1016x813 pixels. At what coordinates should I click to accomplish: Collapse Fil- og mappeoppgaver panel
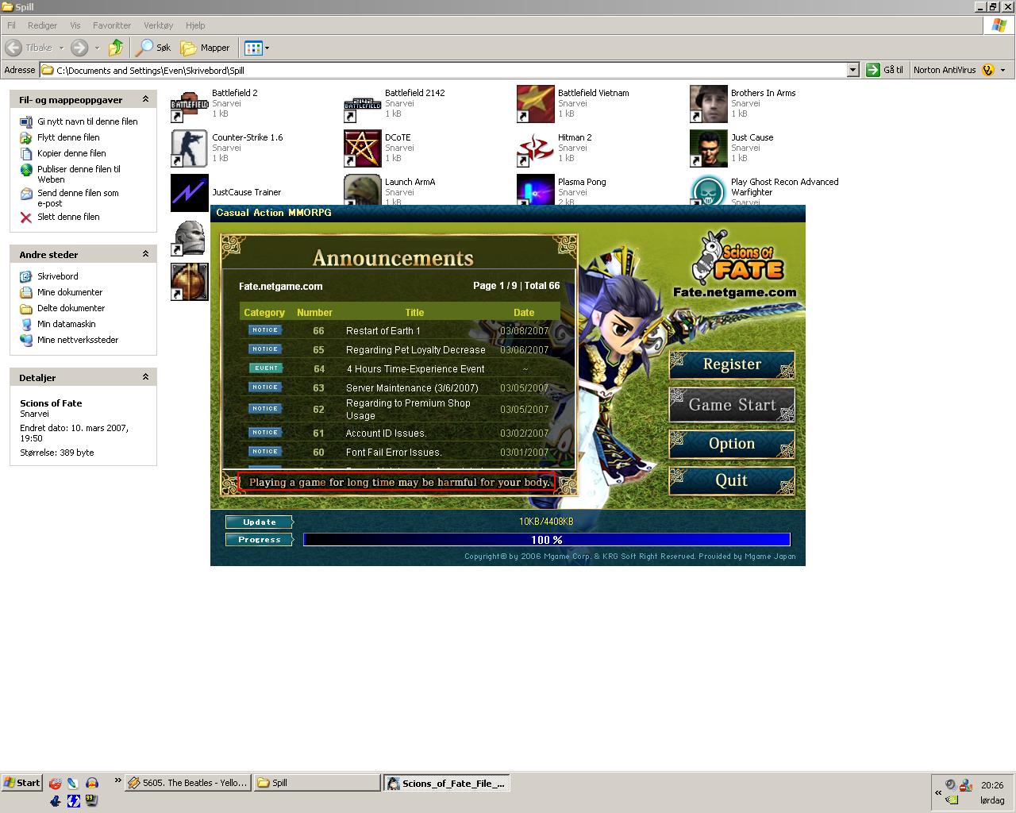(145, 99)
